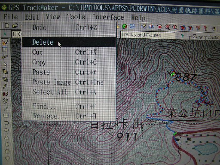220x165 pixels.
Task: Click the New File icon
Action: tap(7, 26)
